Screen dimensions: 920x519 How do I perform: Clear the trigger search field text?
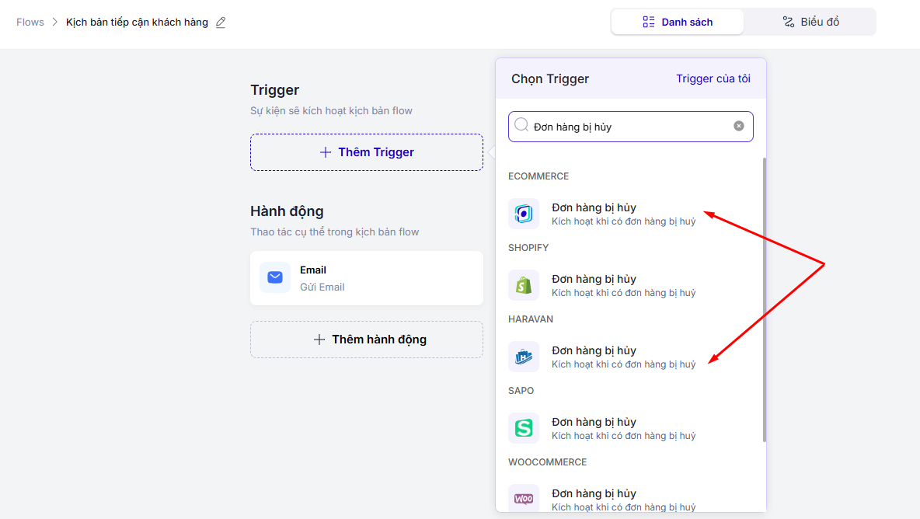739,126
